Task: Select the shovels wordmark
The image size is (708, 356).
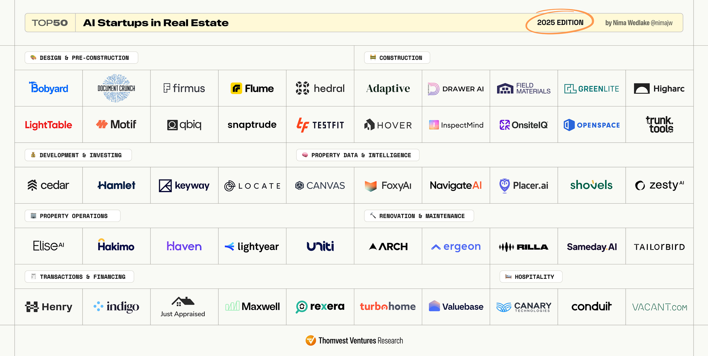Action: (591, 185)
